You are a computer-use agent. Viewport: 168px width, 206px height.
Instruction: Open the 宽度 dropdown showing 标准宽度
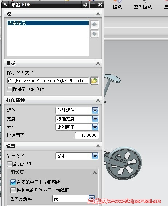(x=77, y=119)
